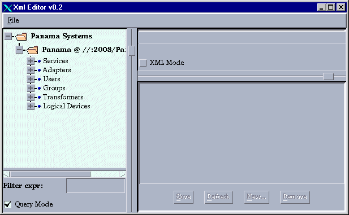The image size is (349, 215).
Task: Click the blue bullet beside Services
Action: [x=39, y=61]
